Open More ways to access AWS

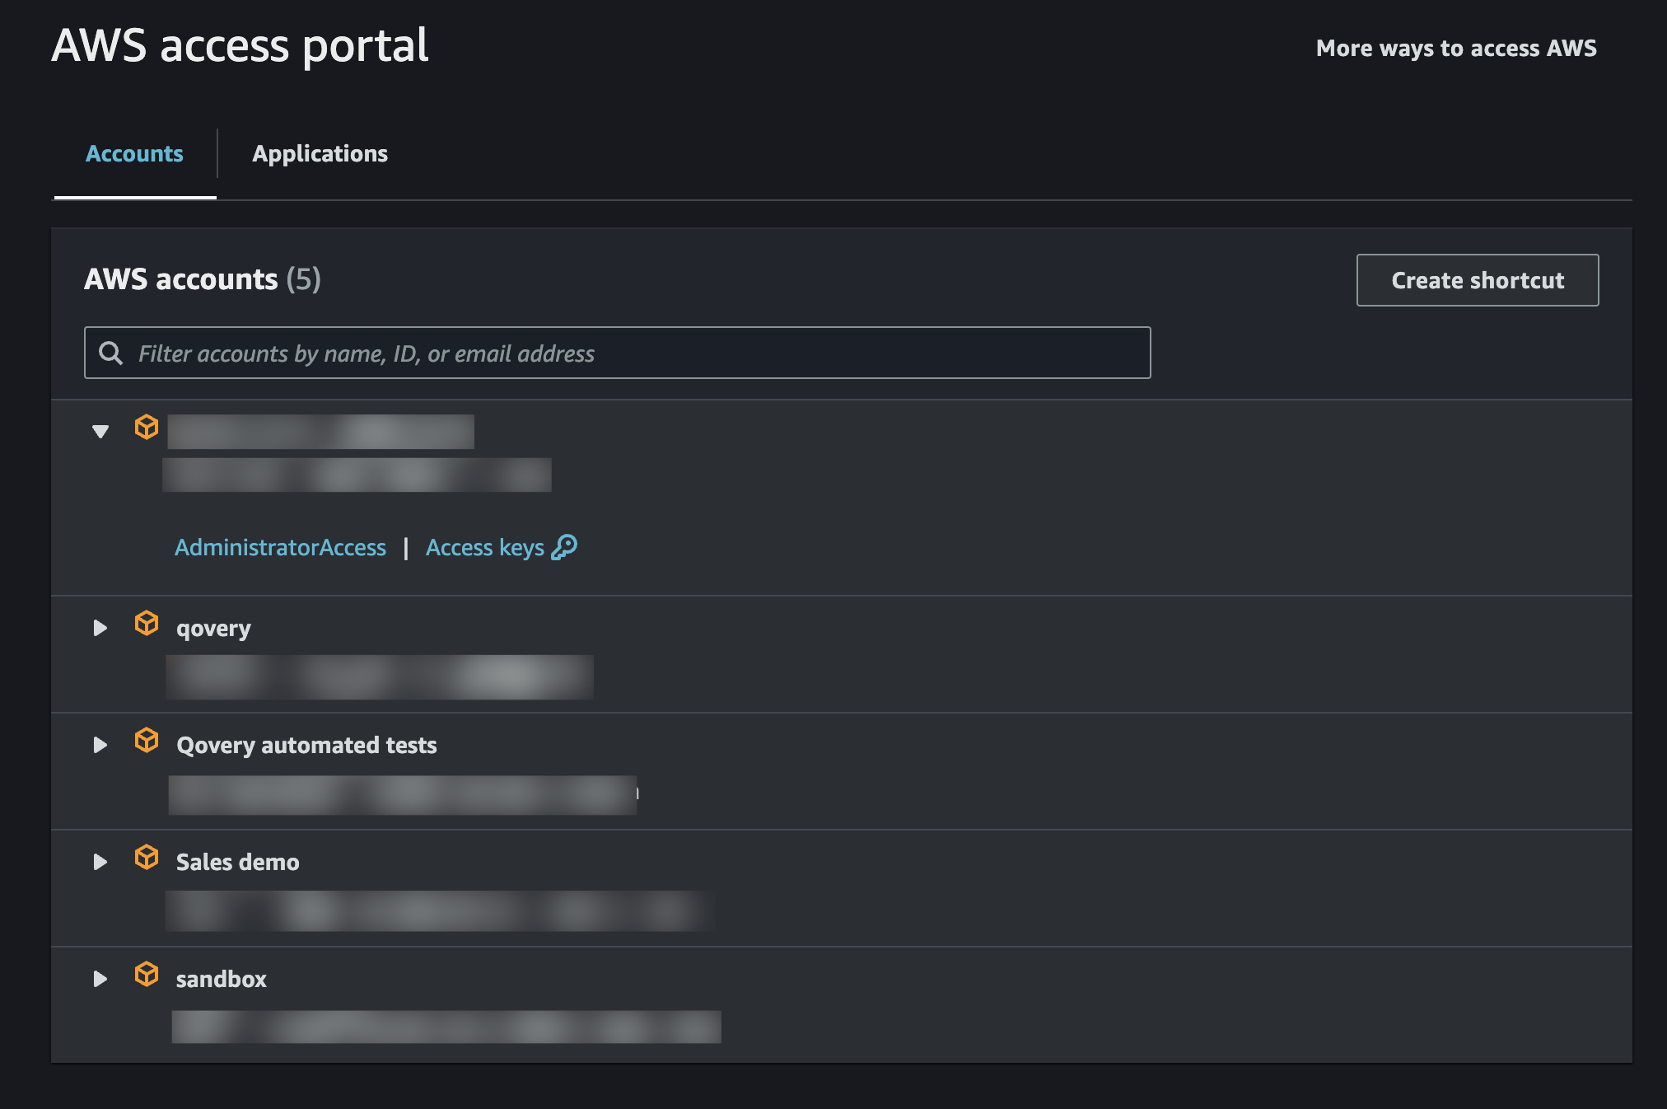pos(1456,49)
